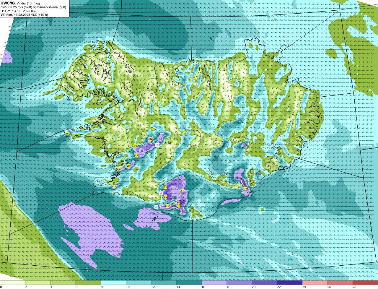Click the legend scale value 16
This screenshot has height=289, width=378.
click(203, 287)
